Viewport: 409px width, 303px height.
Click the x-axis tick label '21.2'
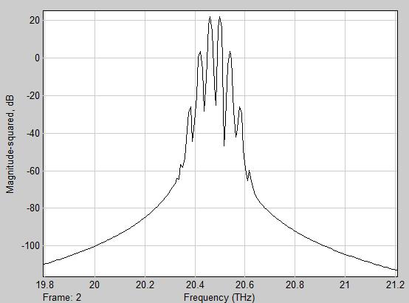coord(395,285)
